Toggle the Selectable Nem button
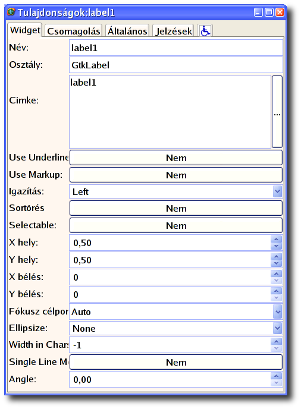The image size is (301, 409). [176, 225]
